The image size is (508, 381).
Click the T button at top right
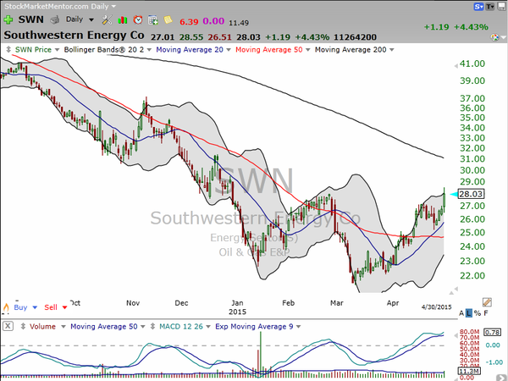490,7
